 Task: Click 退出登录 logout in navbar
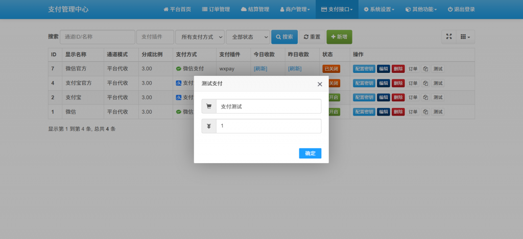(461, 9)
